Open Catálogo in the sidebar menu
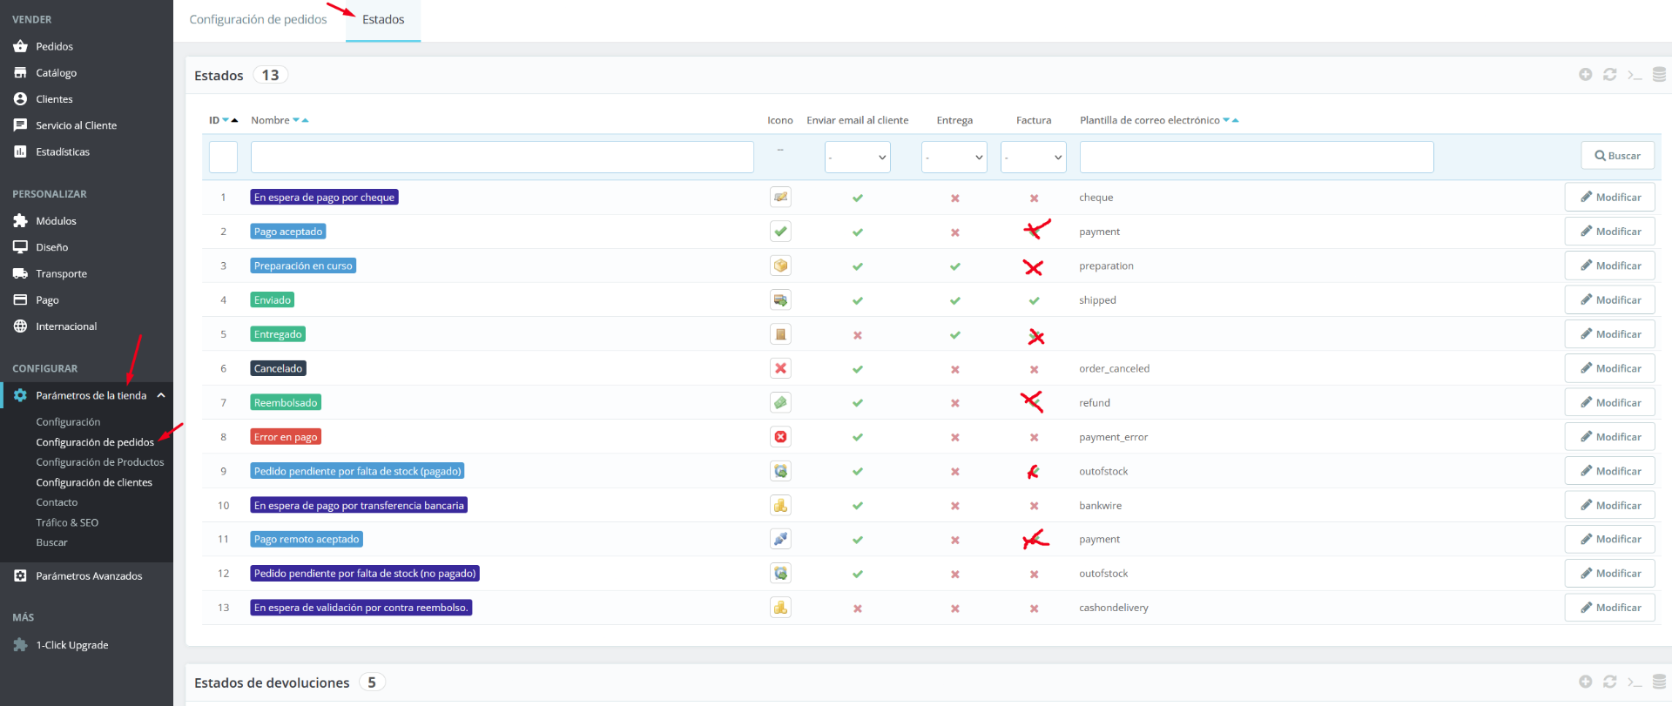This screenshot has width=1672, height=706. pos(56,73)
